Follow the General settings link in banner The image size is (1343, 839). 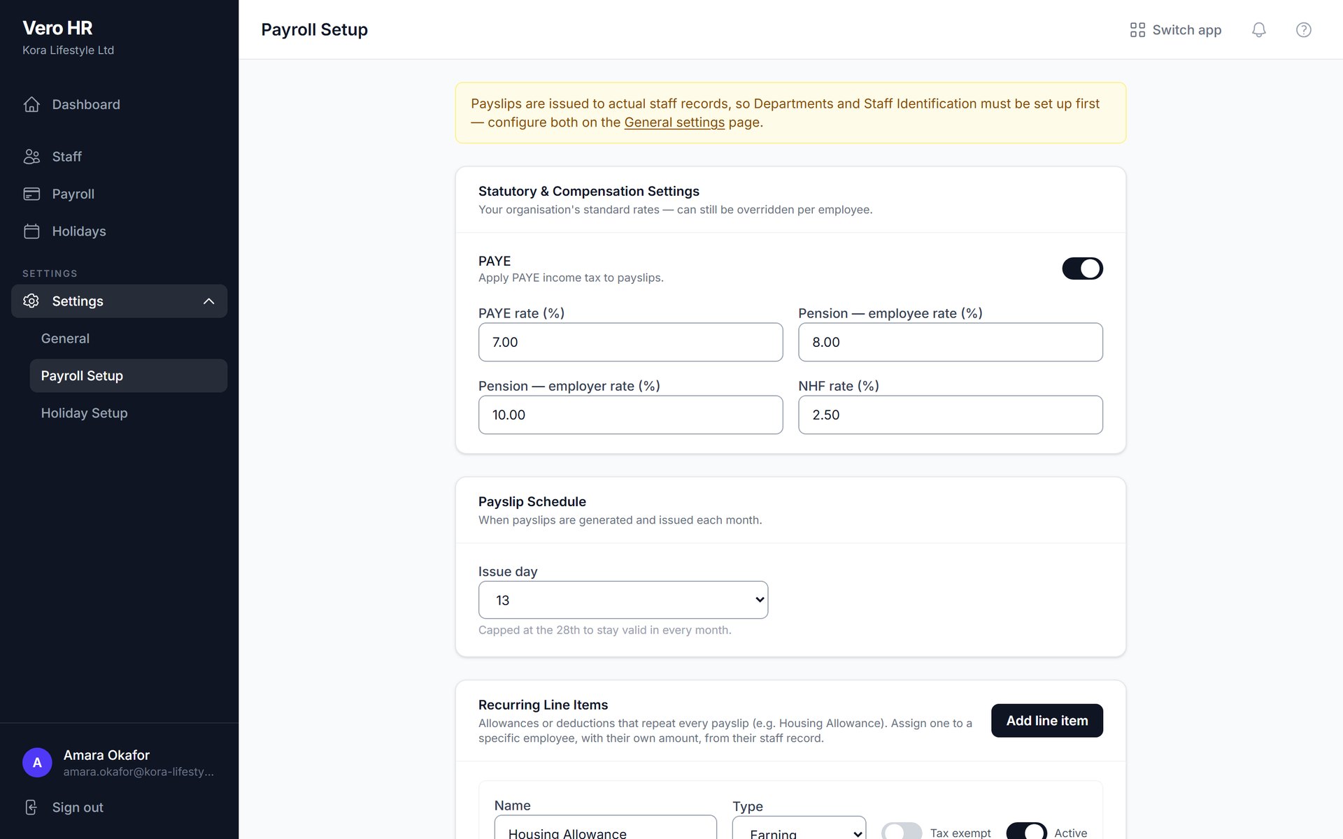click(x=674, y=122)
